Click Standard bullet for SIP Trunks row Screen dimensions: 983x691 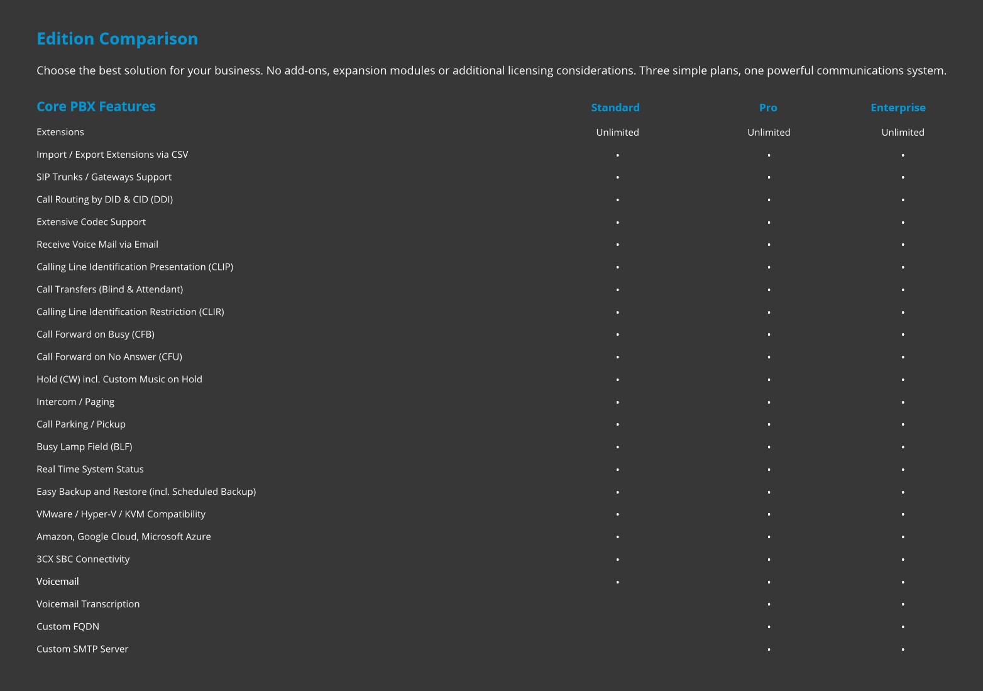point(617,177)
